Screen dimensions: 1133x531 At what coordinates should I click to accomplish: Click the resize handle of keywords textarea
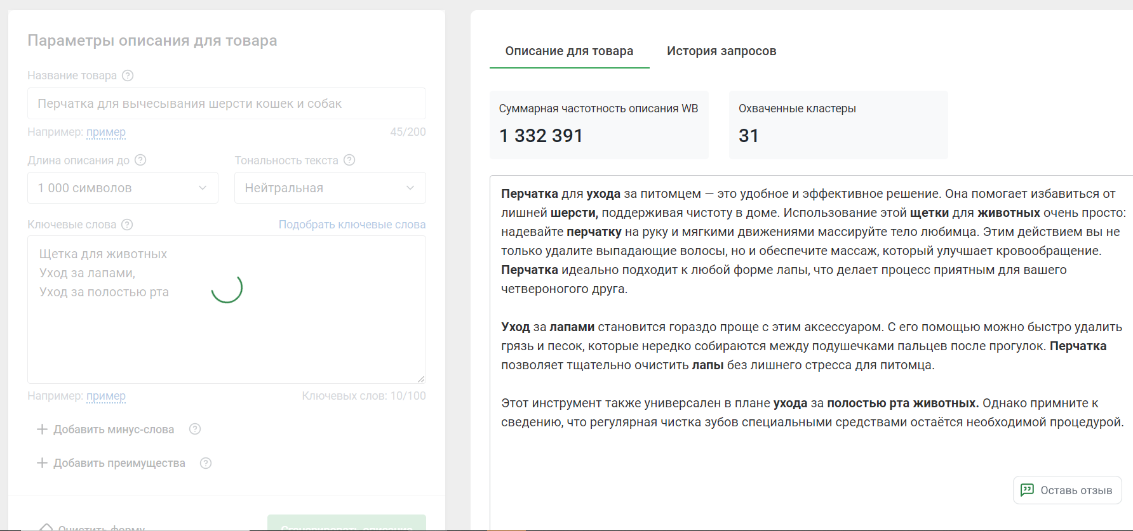click(x=421, y=379)
